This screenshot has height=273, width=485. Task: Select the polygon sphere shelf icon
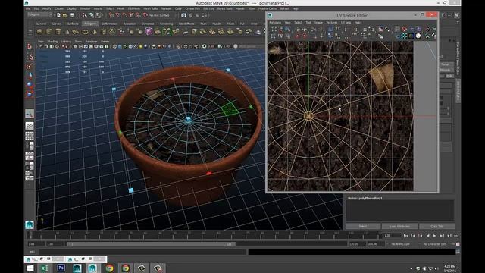pos(39,32)
